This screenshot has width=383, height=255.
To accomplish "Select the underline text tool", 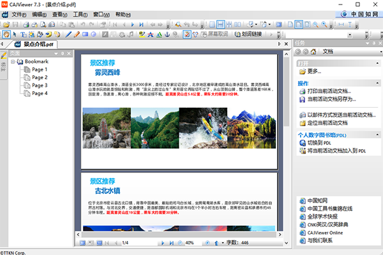I will click(x=159, y=34).
